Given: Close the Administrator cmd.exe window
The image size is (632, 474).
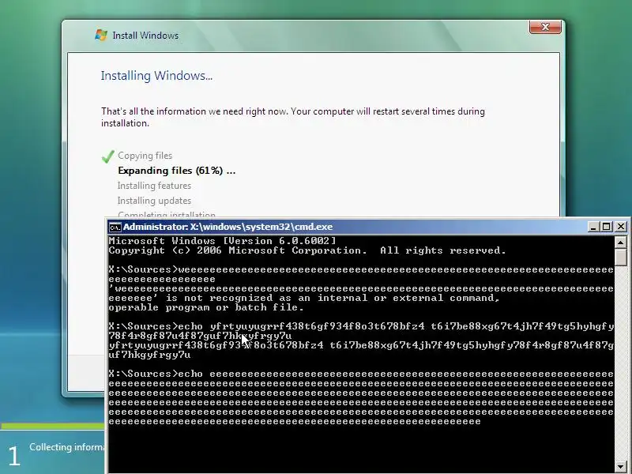Looking at the screenshot, I should tap(621, 227).
